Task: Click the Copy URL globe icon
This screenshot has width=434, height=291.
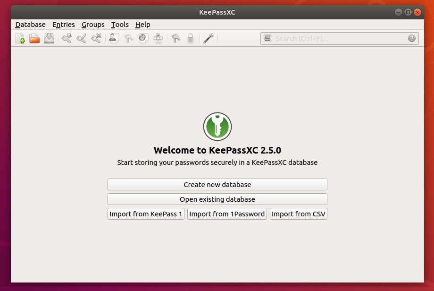Action: click(x=143, y=38)
